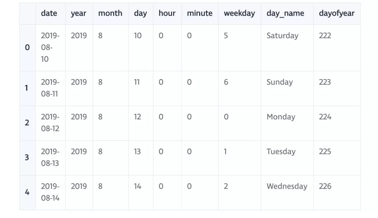Select the 'Sunday' cell
The height and width of the screenshot is (218, 378).
tap(279, 82)
